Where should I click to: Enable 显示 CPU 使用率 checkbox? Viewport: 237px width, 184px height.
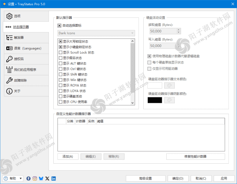coord(60,102)
